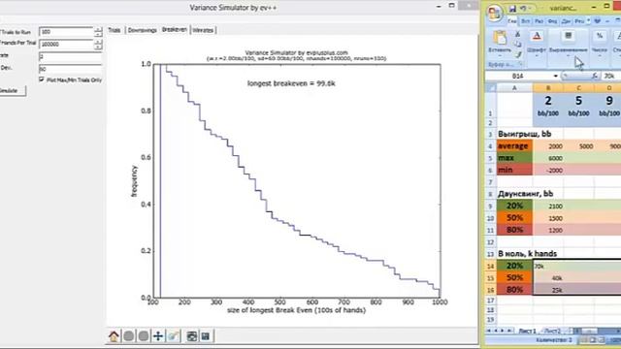Click the Simulate button

click(x=12, y=90)
